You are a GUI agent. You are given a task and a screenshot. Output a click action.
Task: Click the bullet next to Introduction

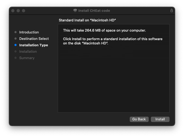tap(16, 32)
